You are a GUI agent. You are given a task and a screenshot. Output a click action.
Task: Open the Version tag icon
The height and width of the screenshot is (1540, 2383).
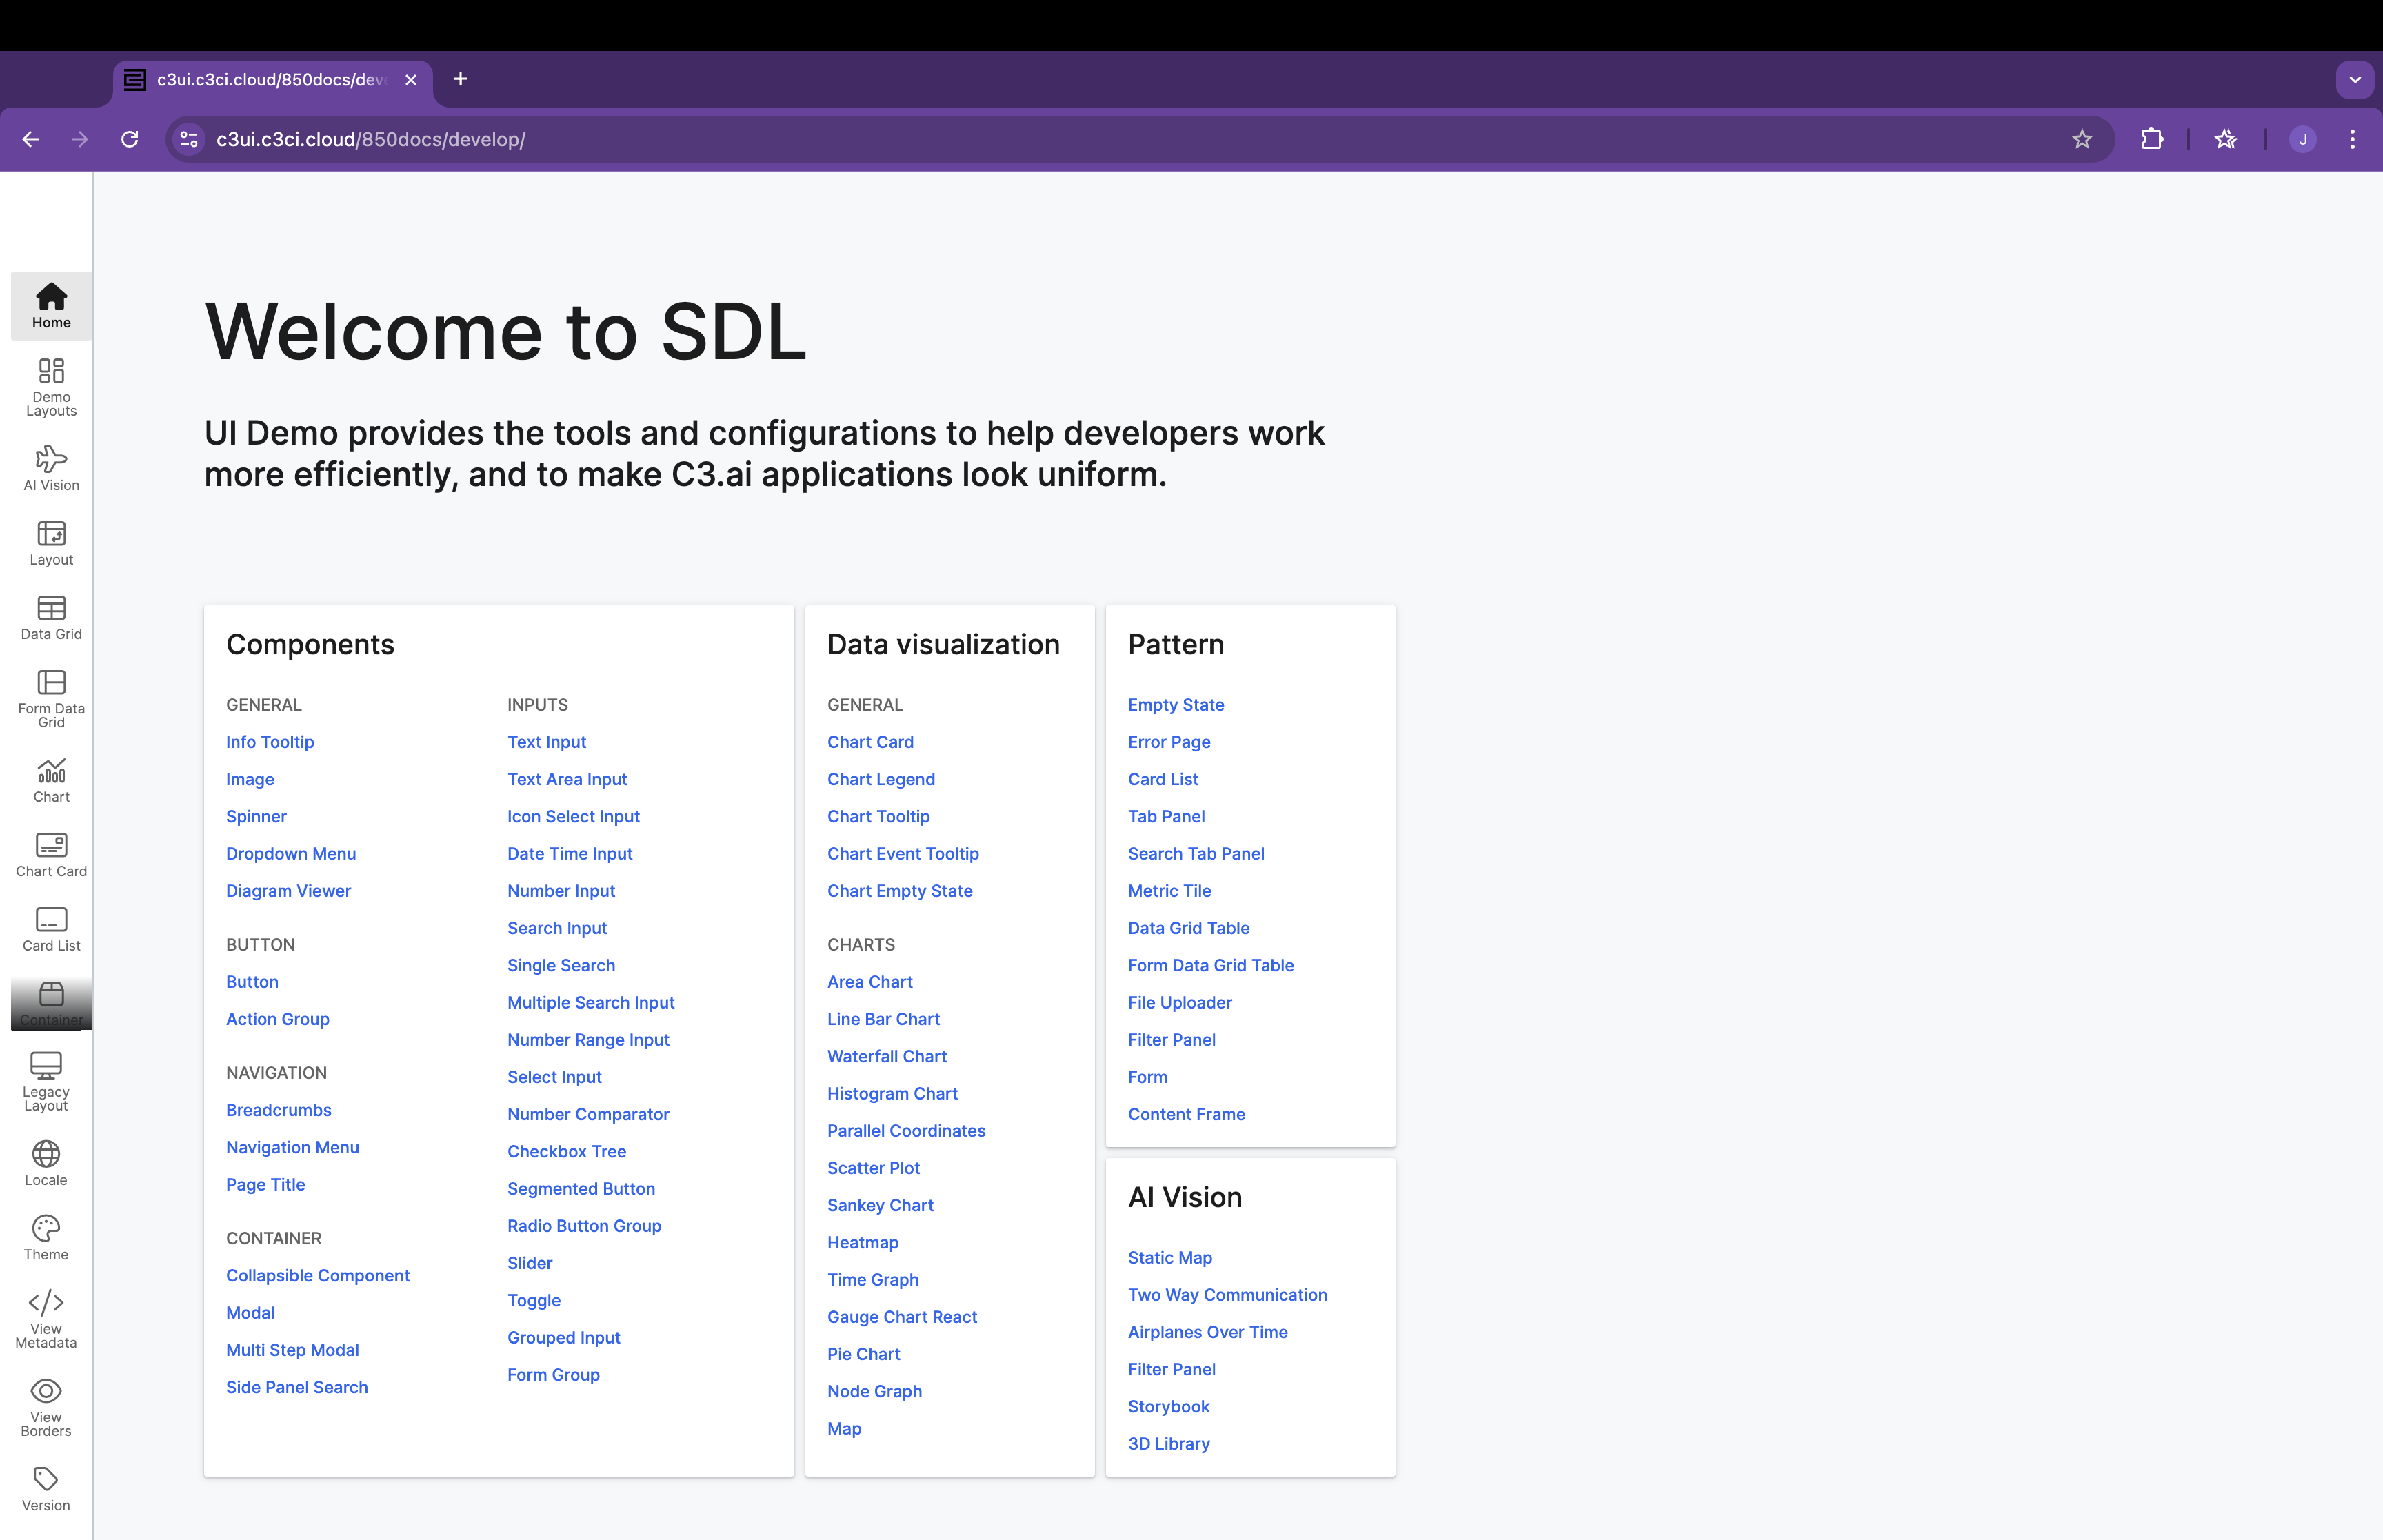[46, 1479]
